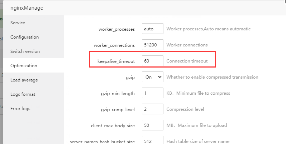
Task: Click the keepalive_timeout input field
Action: pos(153,61)
